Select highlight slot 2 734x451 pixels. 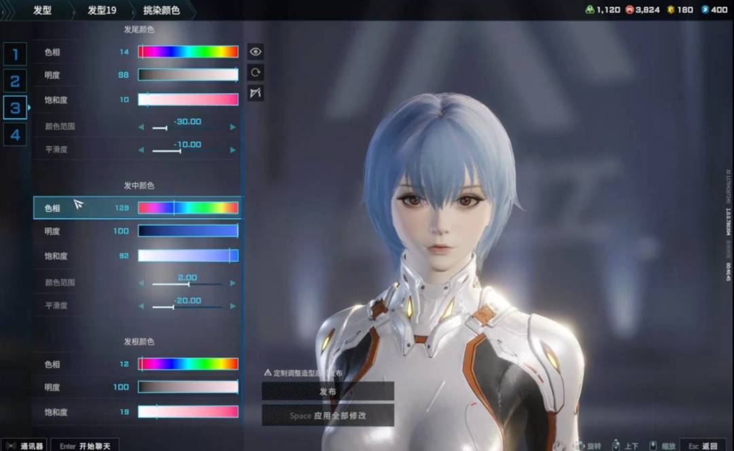coord(15,81)
